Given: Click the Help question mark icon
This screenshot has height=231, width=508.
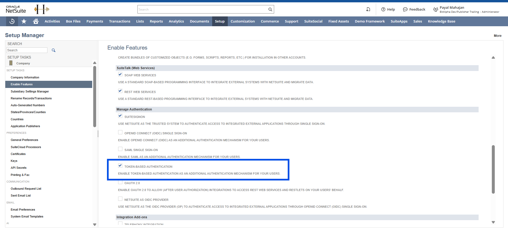Looking at the screenshot, I should pyautogui.click(x=383, y=9).
